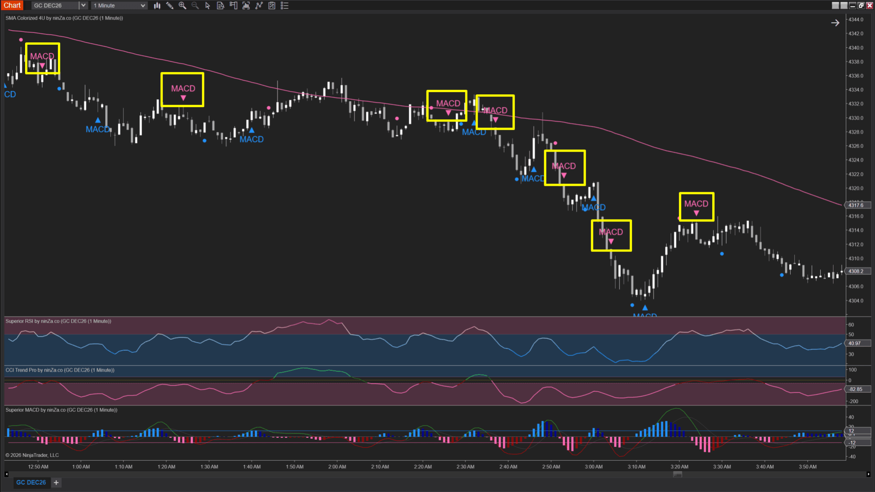Open the Data Box icon
Viewport: 875px width, 492px height.
coord(221,5)
